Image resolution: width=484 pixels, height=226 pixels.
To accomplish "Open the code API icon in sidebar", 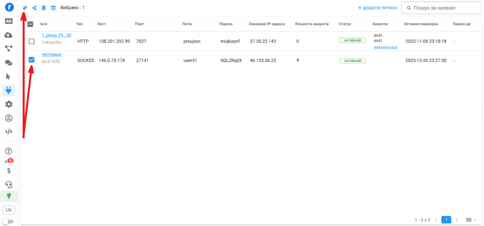I will [9, 132].
